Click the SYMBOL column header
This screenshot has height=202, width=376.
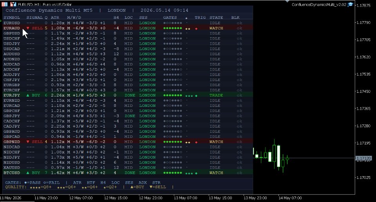12,18
